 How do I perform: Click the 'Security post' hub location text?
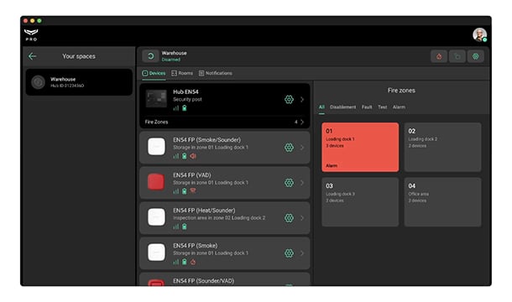pos(187,99)
